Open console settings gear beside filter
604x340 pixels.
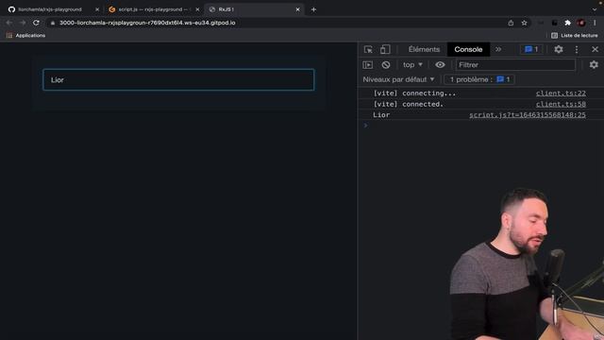[x=594, y=65]
